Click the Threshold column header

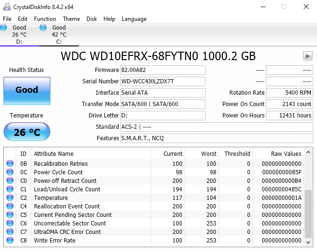pyautogui.click(x=236, y=154)
